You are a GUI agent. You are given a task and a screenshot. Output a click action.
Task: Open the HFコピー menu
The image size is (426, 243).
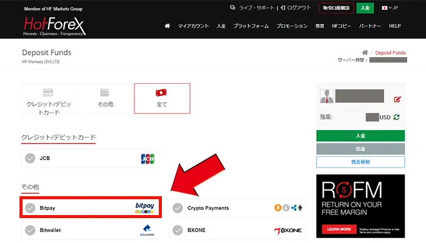[341, 26]
